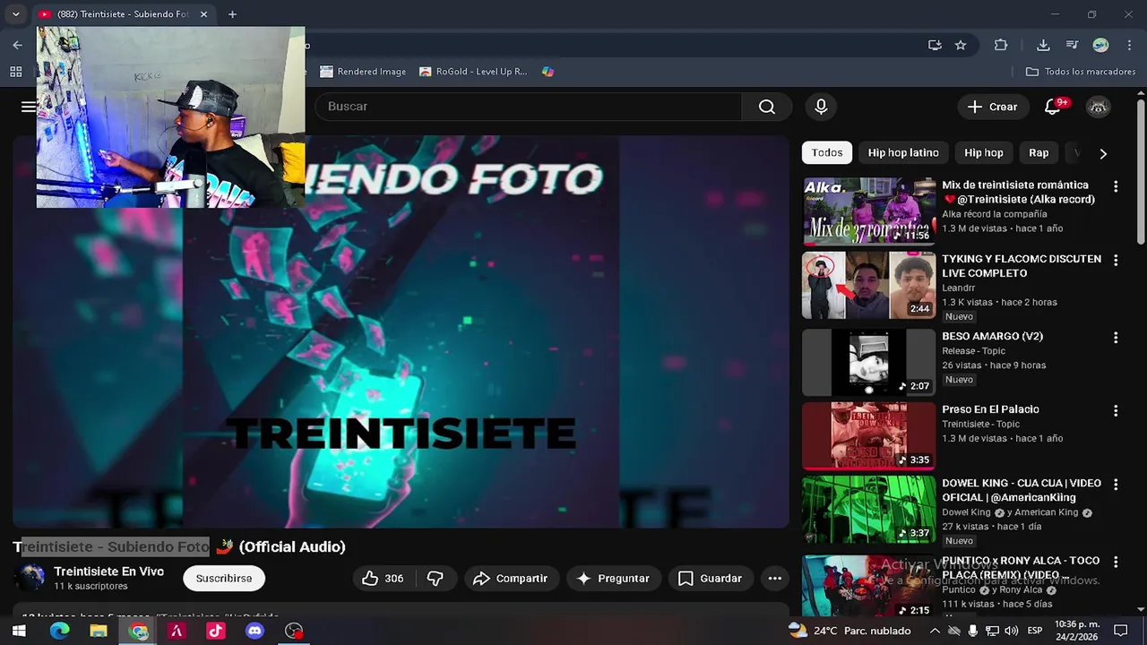
Task: Open the Windows action center icon
Action: point(1120,631)
